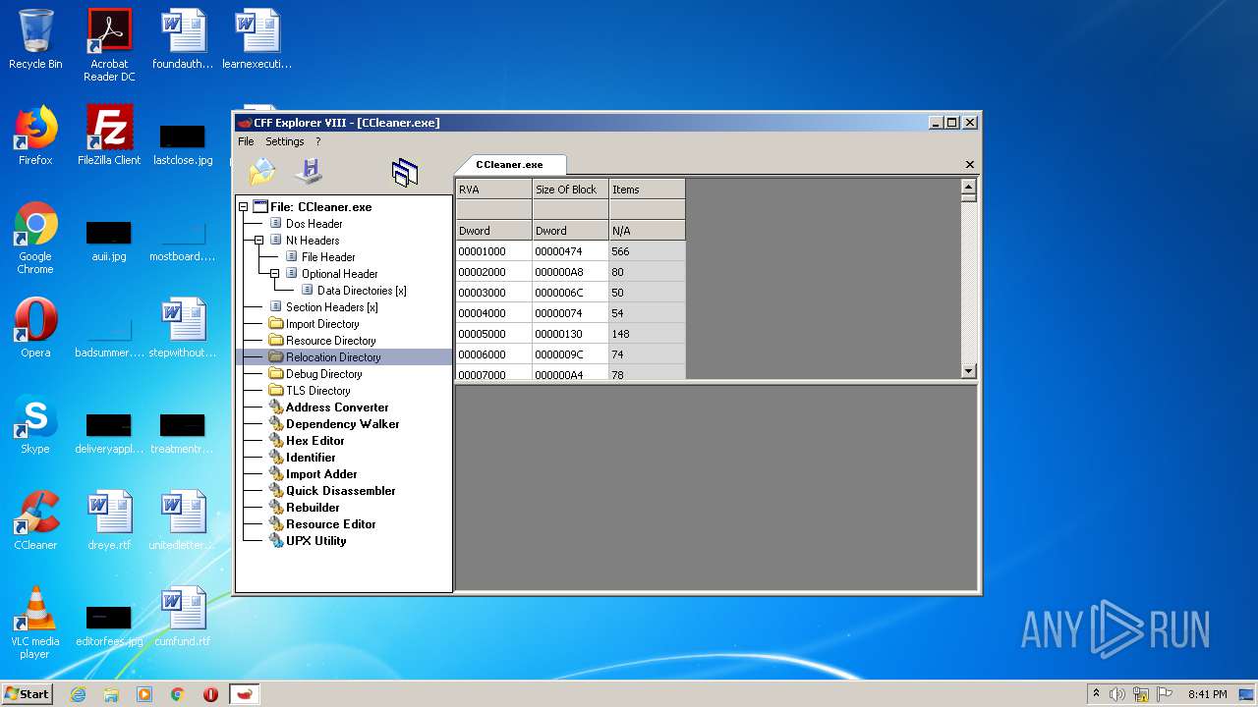Image resolution: width=1258 pixels, height=707 pixels.
Task: Select the Dos Header tree item
Action: [x=314, y=224]
